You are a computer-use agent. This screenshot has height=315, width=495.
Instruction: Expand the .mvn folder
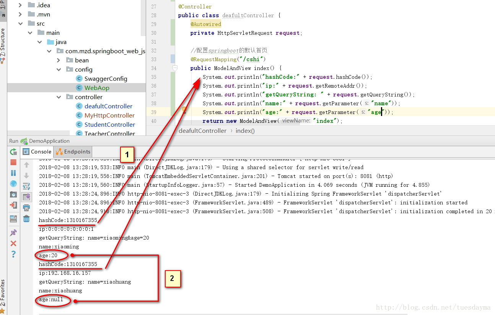tap(20, 14)
